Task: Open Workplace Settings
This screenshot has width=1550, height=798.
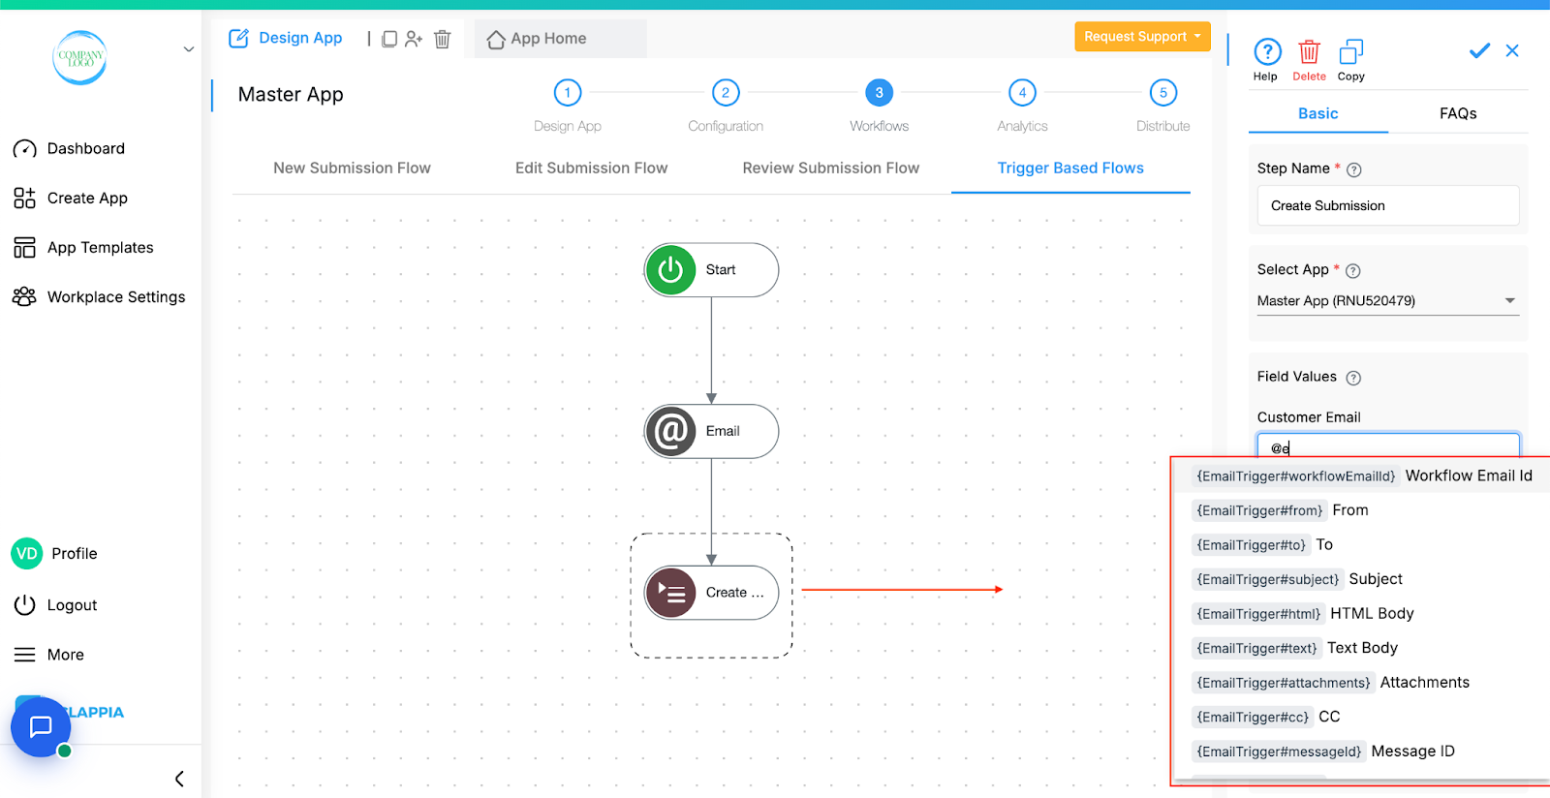Action: click(99, 296)
